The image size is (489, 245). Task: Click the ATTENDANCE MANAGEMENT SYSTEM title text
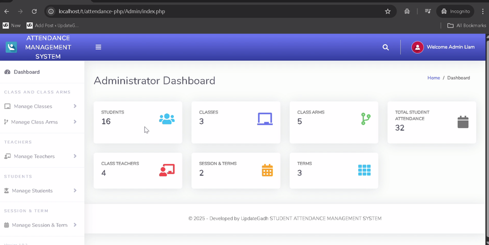click(x=48, y=47)
